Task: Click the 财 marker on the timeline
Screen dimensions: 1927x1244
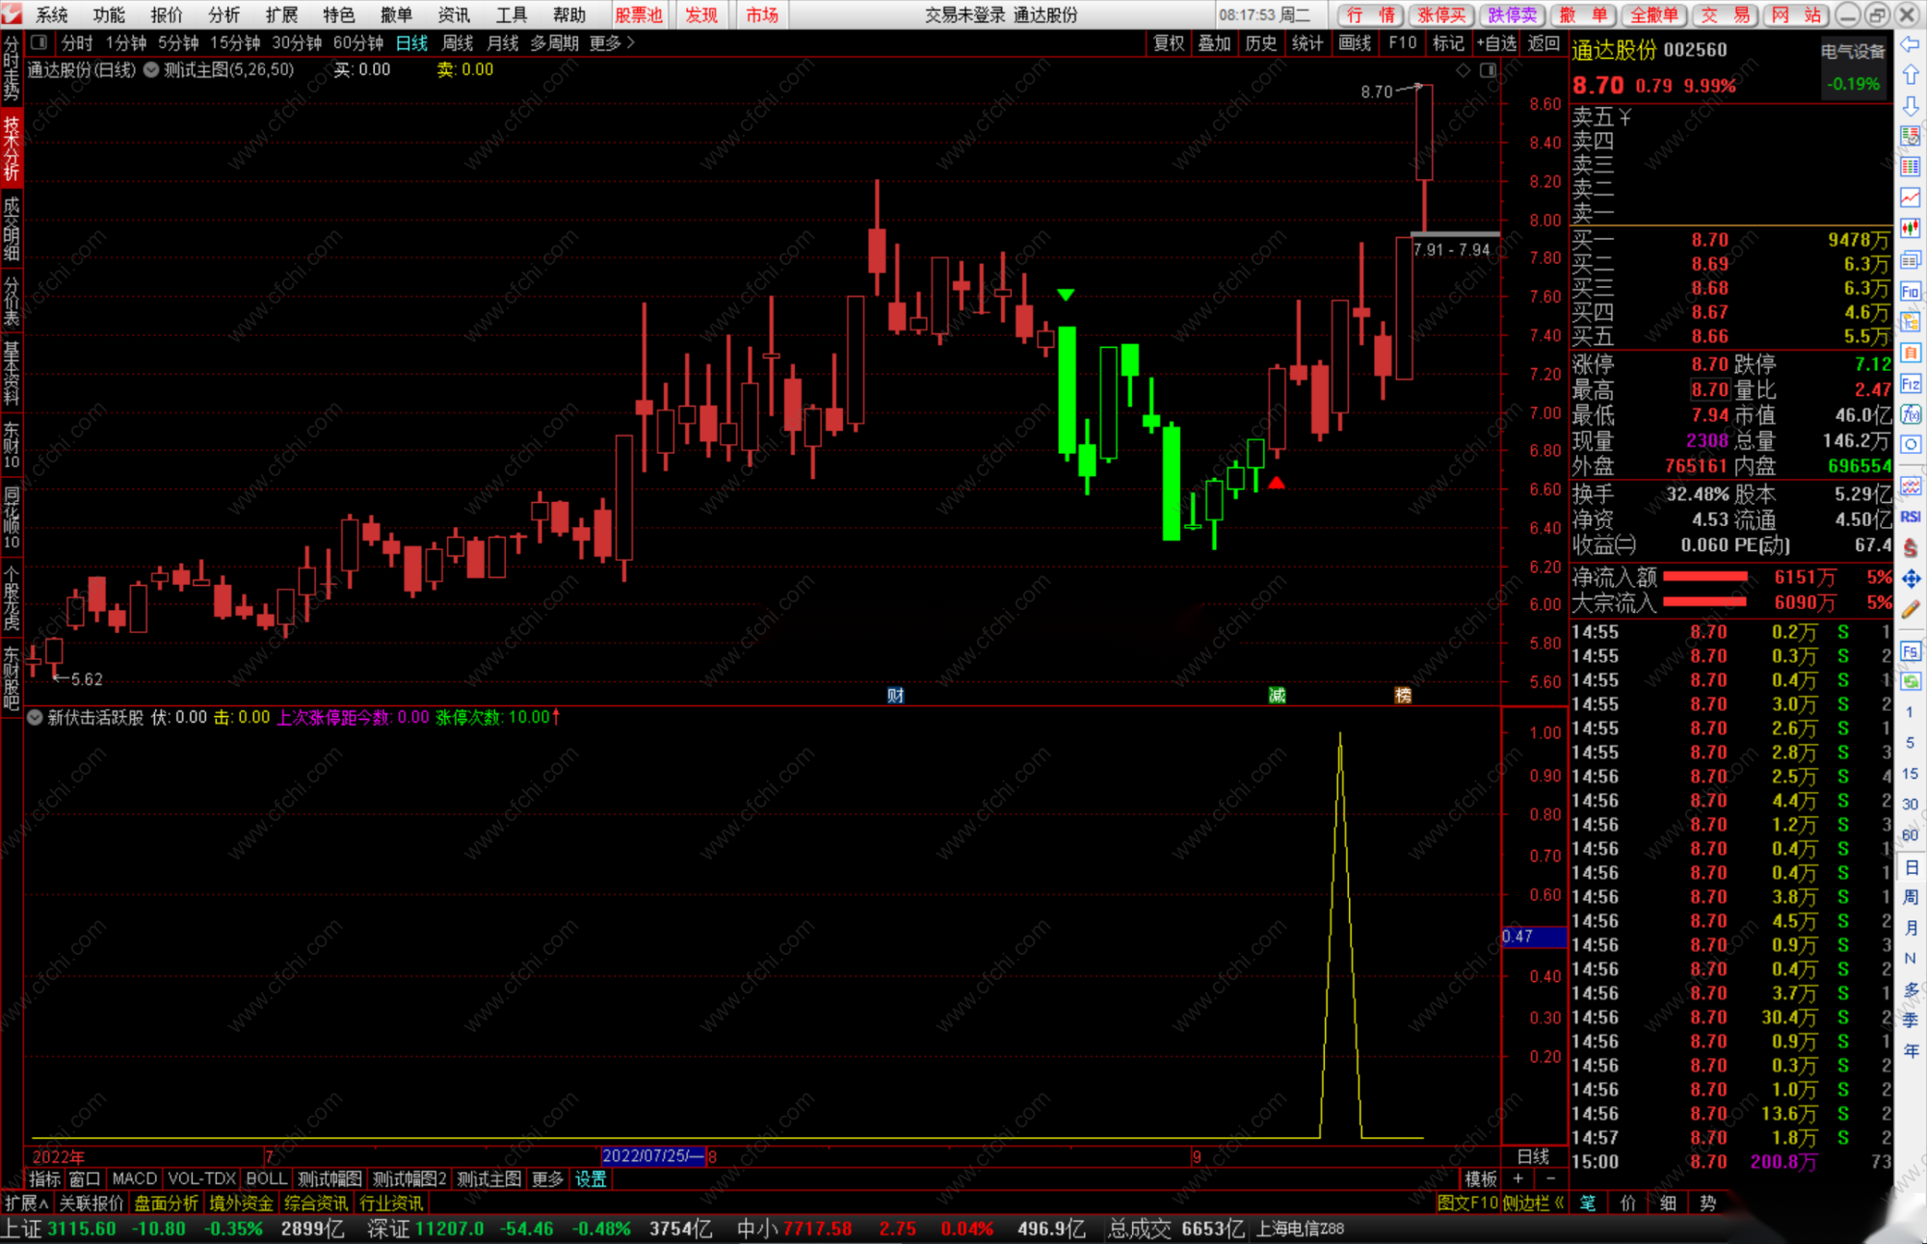Action: pos(895,695)
